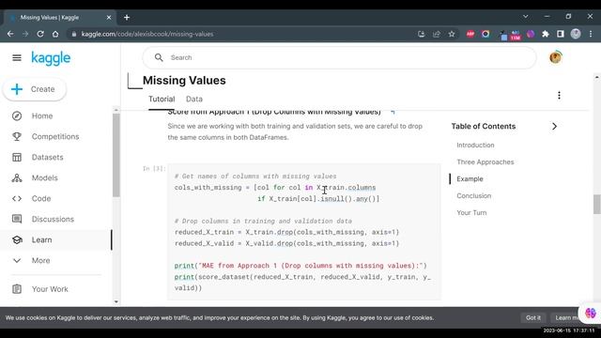Click Got it on cookie banner
This screenshot has height=338, width=601.
[x=533, y=318]
